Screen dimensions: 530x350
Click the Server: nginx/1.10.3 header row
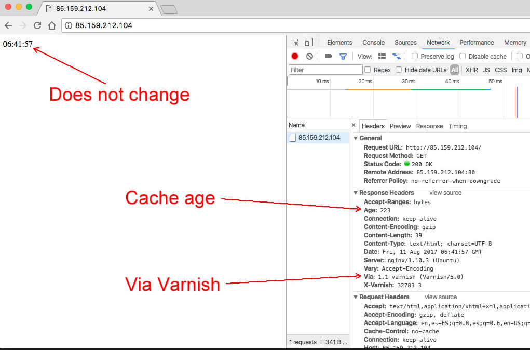coord(411,260)
